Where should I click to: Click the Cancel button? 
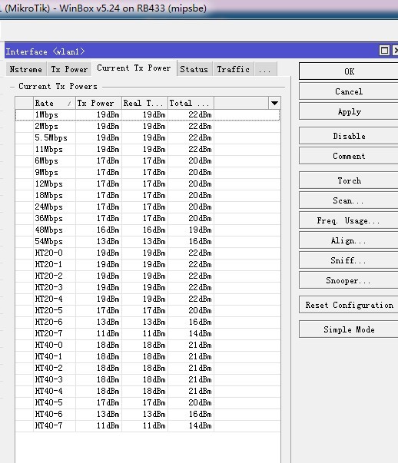(349, 91)
